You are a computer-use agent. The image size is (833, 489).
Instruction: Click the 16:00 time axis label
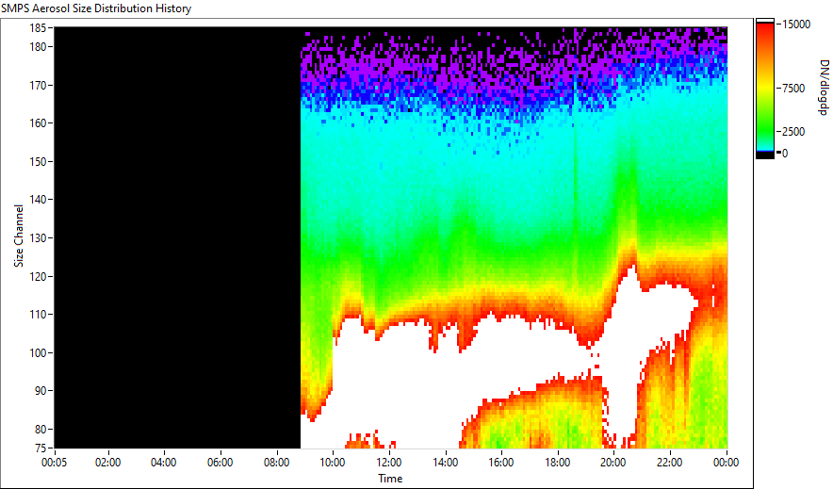pyautogui.click(x=501, y=463)
